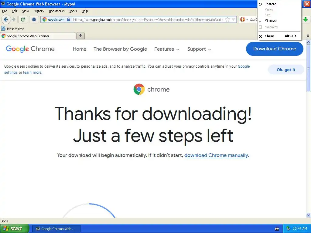Screen dimensions: 311x233
Task: Bookmark this page with the star icon
Action: coord(227,19)
